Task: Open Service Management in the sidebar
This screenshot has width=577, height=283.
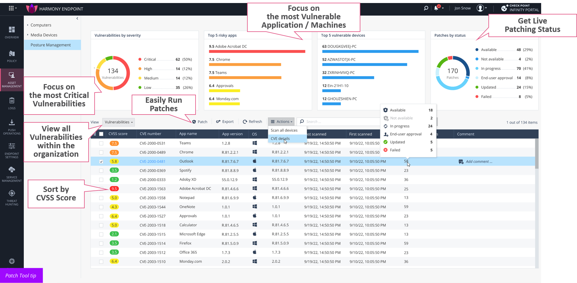Action: click(x=12, y=174)
